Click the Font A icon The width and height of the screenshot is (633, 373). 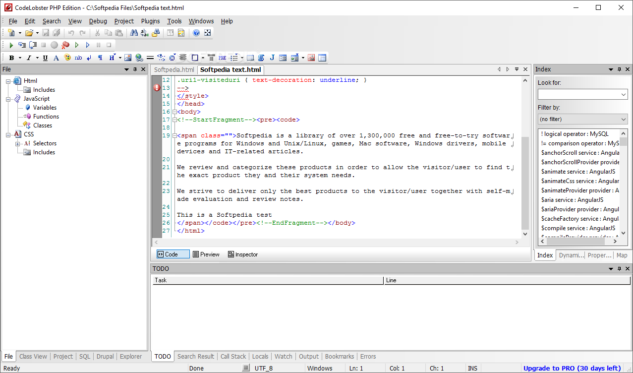(56, 58)
